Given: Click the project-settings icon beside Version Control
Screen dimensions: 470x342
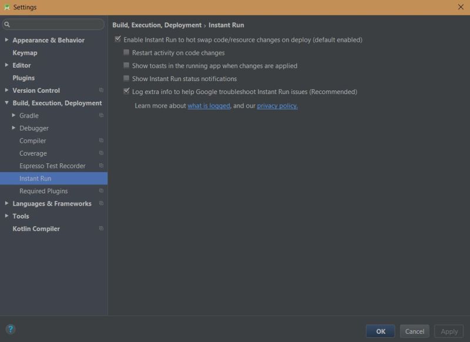Looking at the screenshot, I should coord(99,90).
